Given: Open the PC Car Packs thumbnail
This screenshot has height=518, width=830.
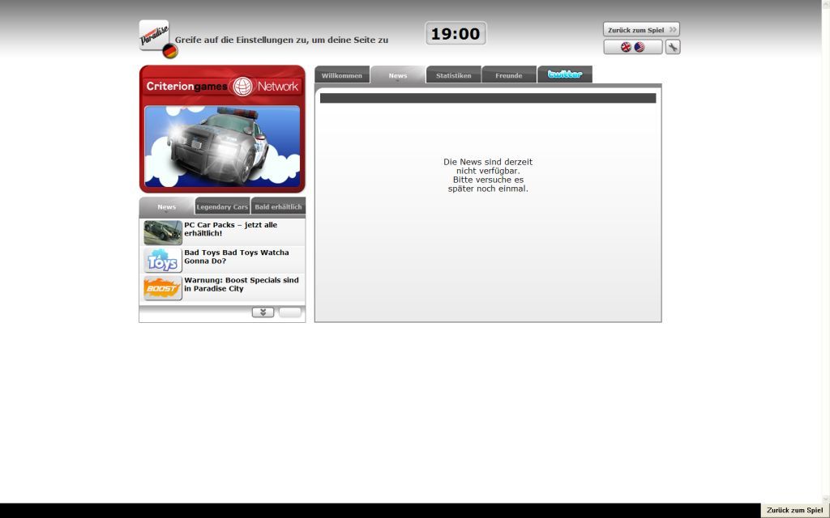Looking at the screenshot, I should 162,232.
